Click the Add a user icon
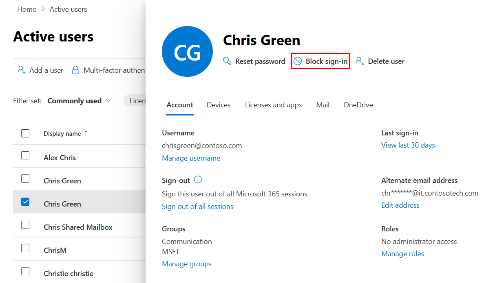 [21, 70]
